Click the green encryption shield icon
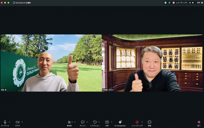 coord(165,2)
